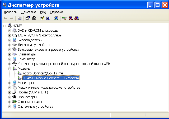Click the Update driver toolbar icon

[64, 18]
